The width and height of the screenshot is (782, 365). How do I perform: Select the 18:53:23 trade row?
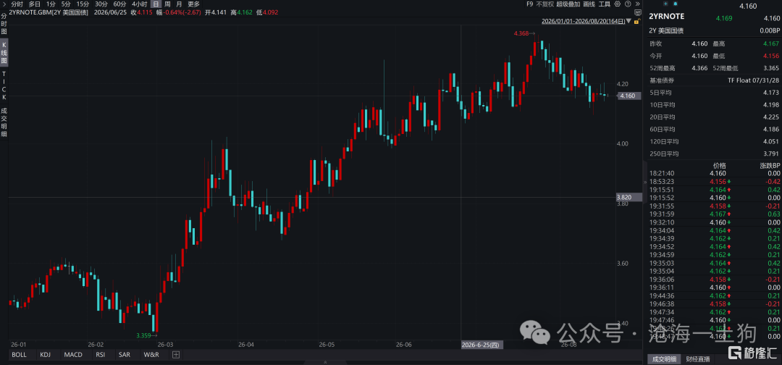pyautogui.click(x=714, y=182)
